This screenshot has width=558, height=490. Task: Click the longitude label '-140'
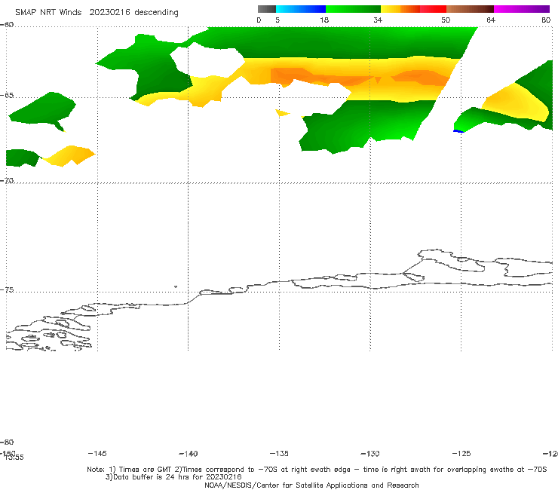tap(189, 453)
